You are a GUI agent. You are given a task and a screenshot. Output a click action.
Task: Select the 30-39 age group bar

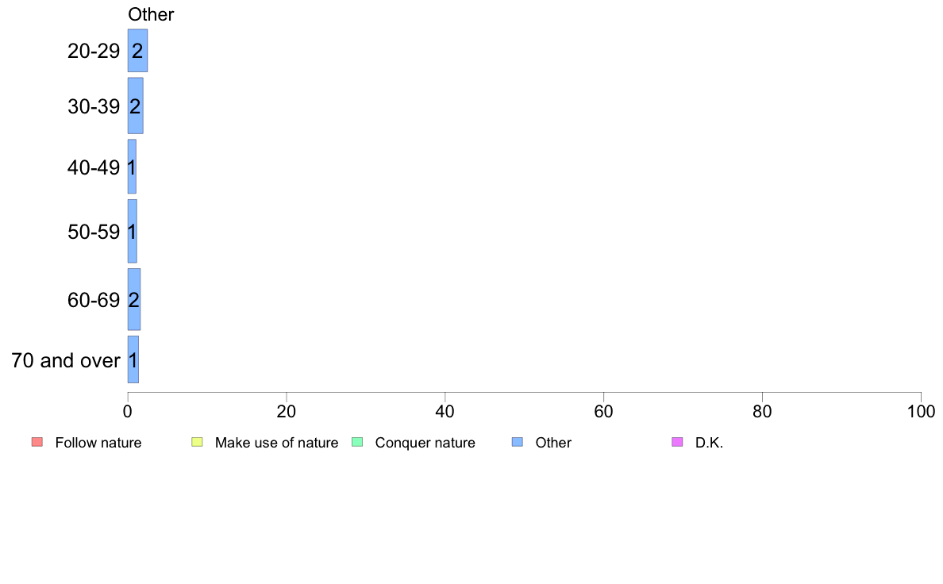[135, 106]
